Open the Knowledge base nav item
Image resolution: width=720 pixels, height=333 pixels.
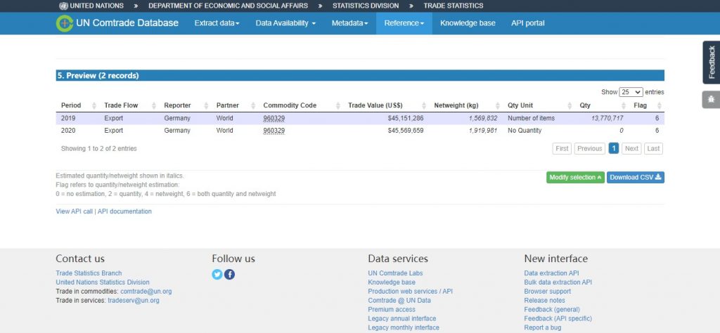[468, 23]
